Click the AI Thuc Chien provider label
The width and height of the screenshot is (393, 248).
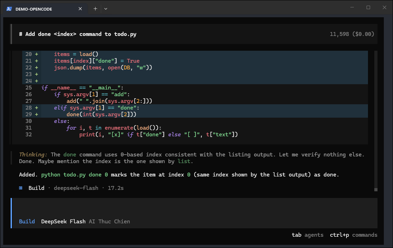pos(109,222)
